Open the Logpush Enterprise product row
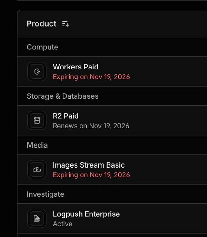Screen dimensions: 207x237 (112, 218)
